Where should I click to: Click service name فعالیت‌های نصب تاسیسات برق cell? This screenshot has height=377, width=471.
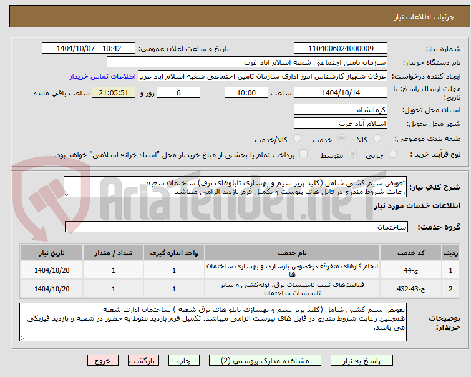tap(292, 289)
